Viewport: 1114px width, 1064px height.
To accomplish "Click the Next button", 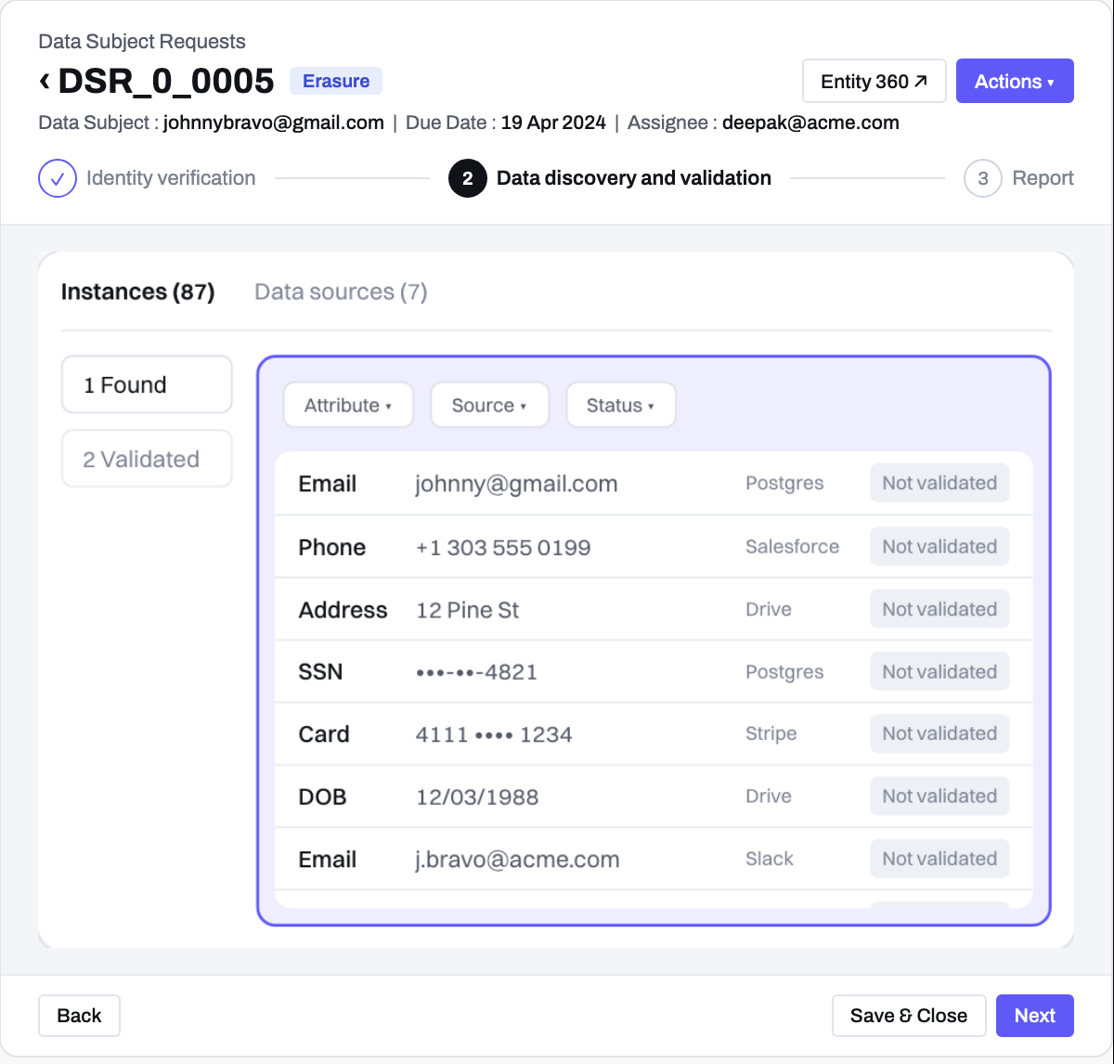I will click(x=1035, y=1016).
